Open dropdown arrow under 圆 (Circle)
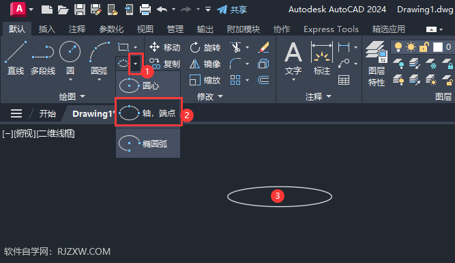The image size is (455, 263). point(70,80)
